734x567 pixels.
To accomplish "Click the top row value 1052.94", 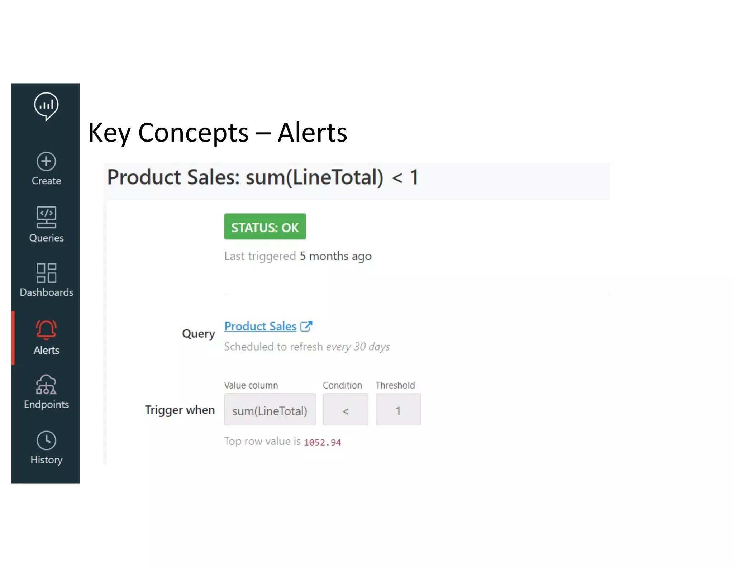I will (322, 442).
